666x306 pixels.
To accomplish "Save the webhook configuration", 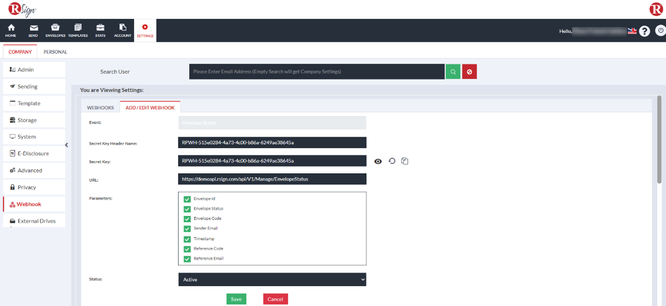I will [x=236, y=299].
